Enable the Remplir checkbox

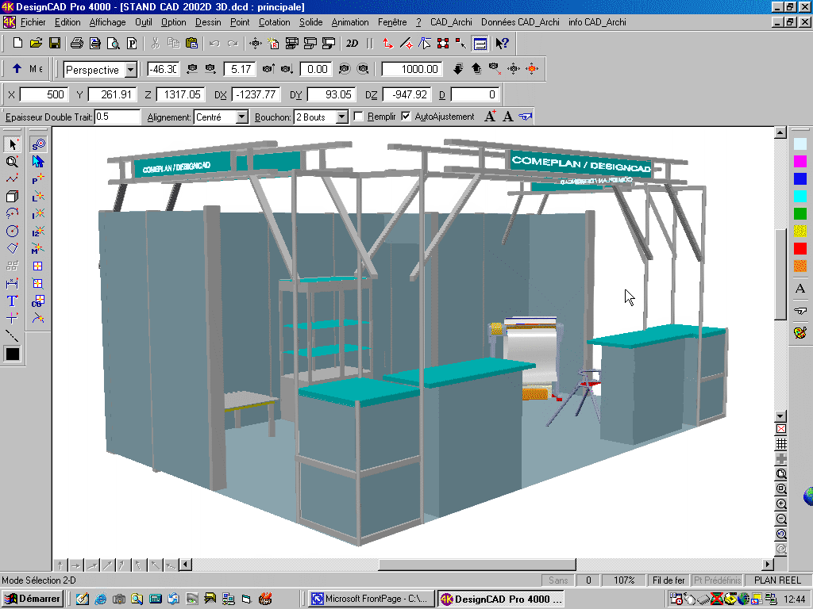[359, 116]
